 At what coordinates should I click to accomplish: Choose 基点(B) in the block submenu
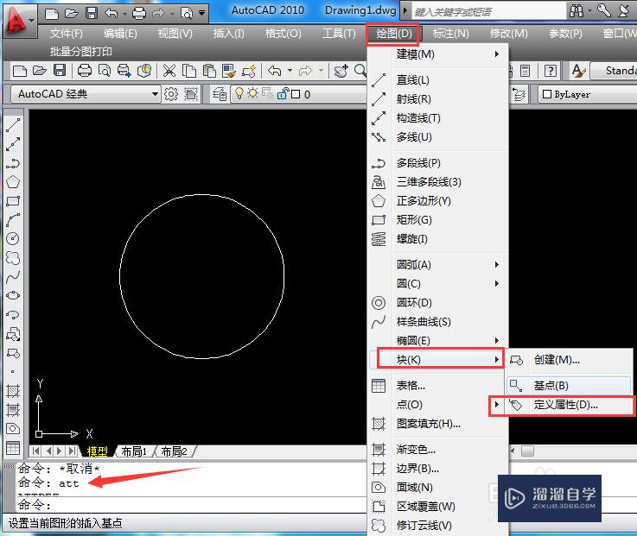[x=569, y=386]
